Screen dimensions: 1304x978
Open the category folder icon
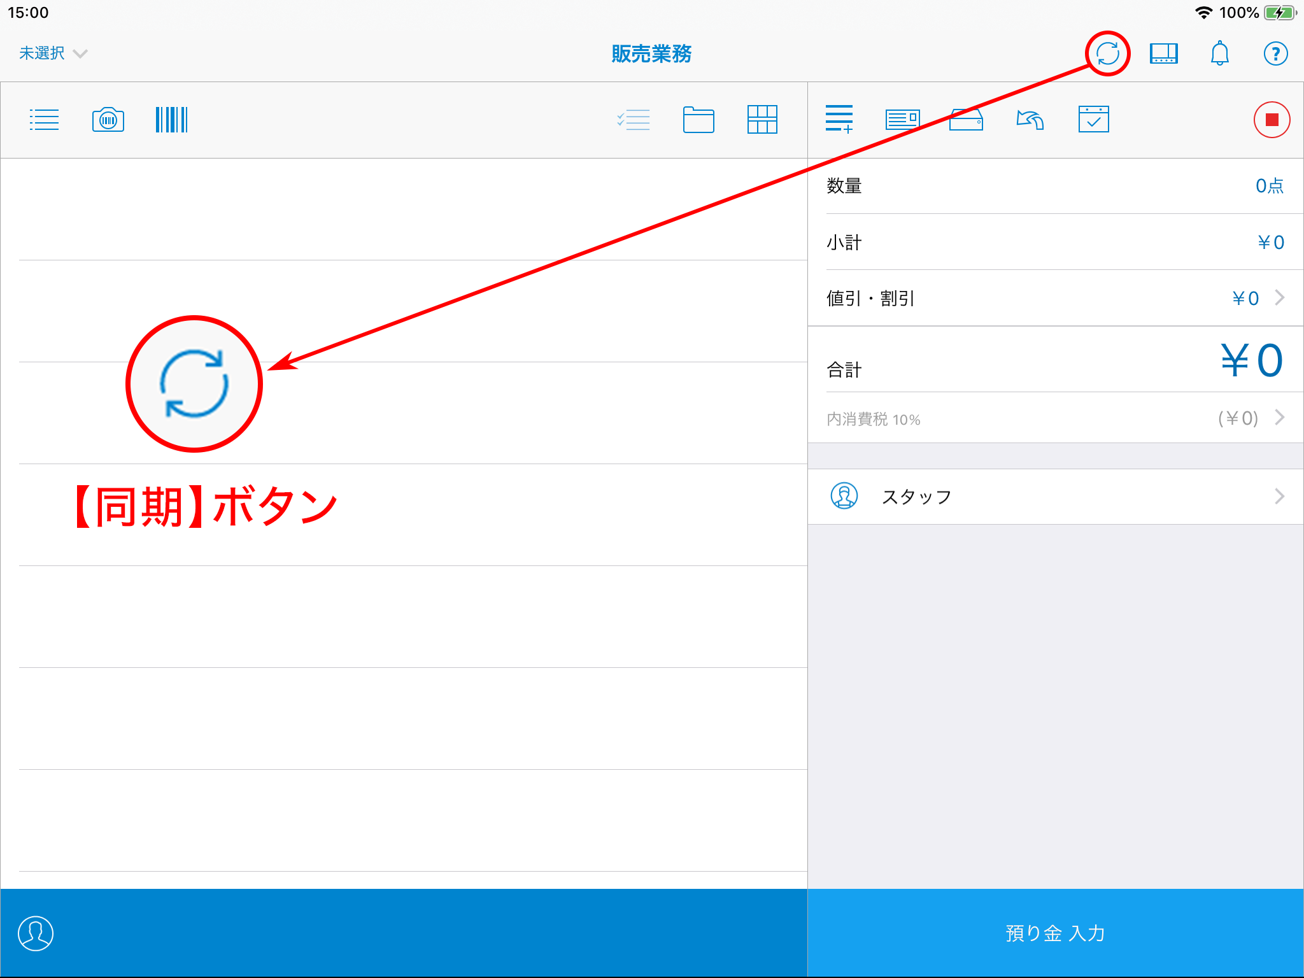[698, 120]
